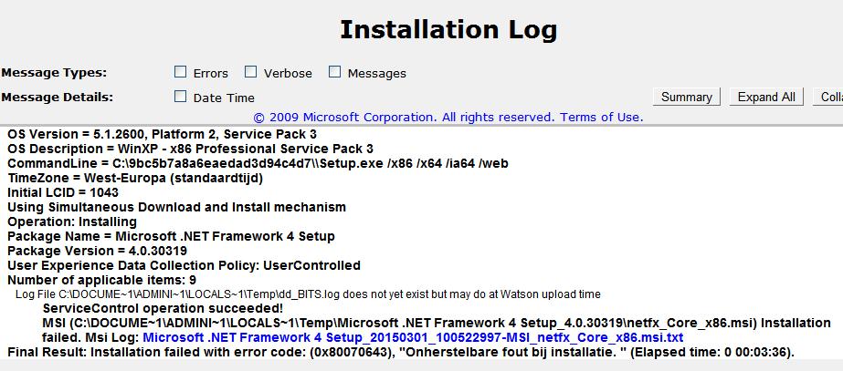
Task: Check the Messages checkbox
Action: (x=334, y=72)
